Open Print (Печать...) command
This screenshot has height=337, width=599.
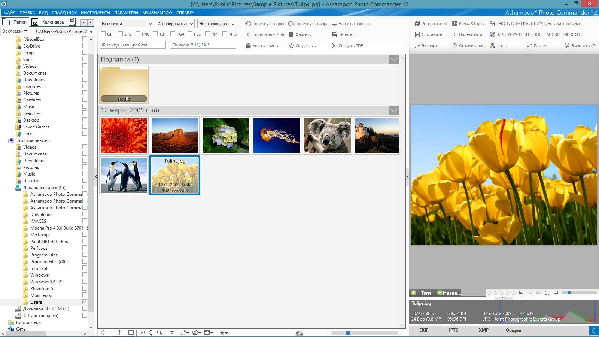coord(344,34)
